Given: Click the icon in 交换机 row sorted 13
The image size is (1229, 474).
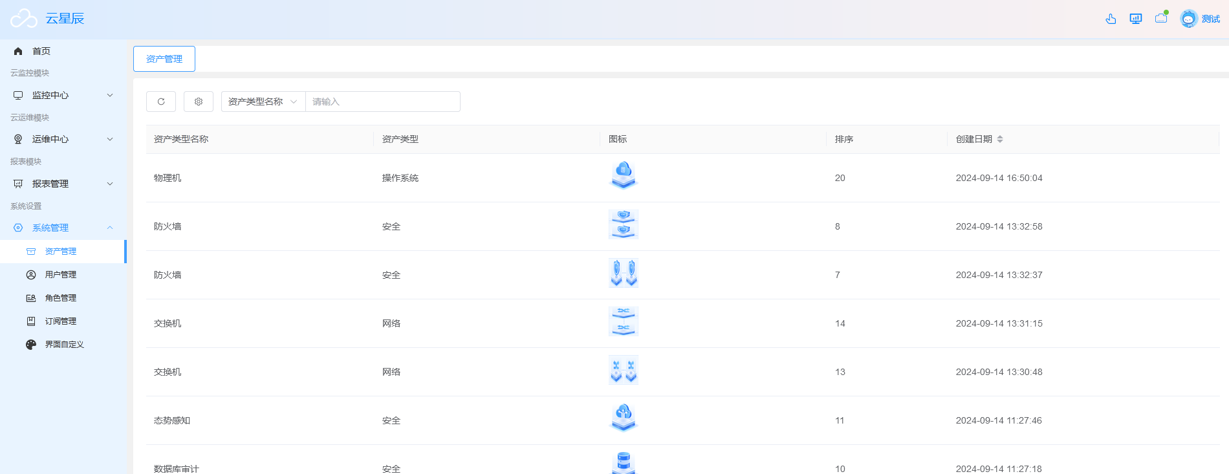Looking at the screenshot, I should tap(624, 370).
